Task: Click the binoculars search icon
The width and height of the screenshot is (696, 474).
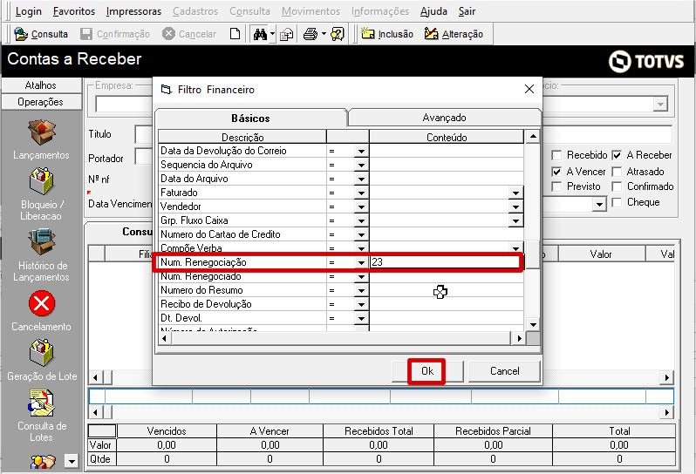Action: click(260, 34)
